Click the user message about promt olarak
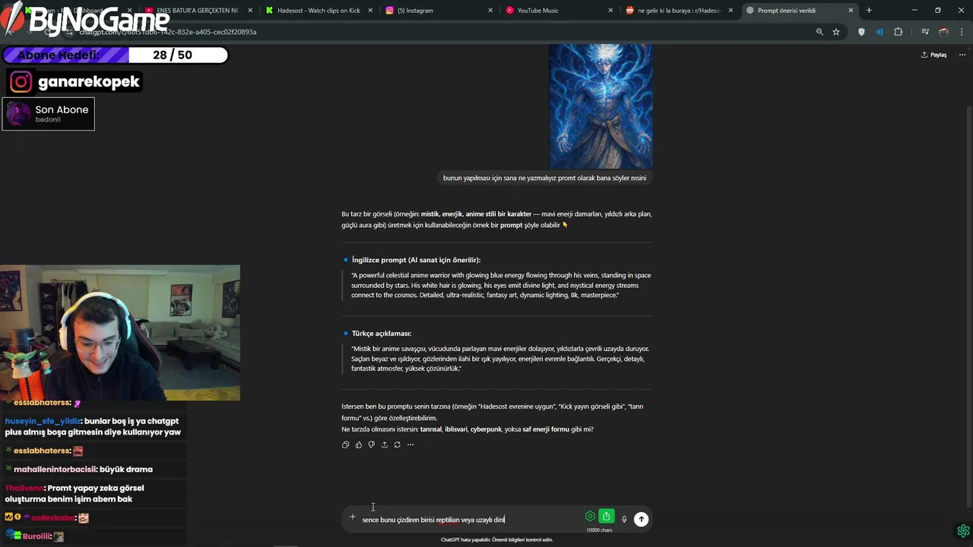This screenshot has width=973, height=547. [544, 178]
